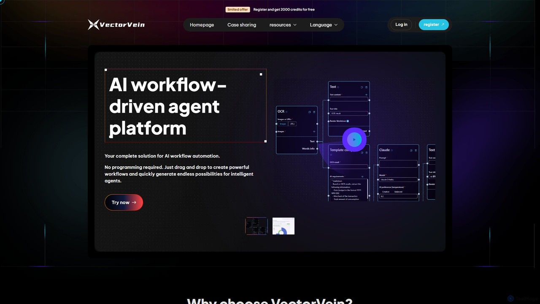Play the workflow demo video
This screenshot has width=540, height=304.
354,139
